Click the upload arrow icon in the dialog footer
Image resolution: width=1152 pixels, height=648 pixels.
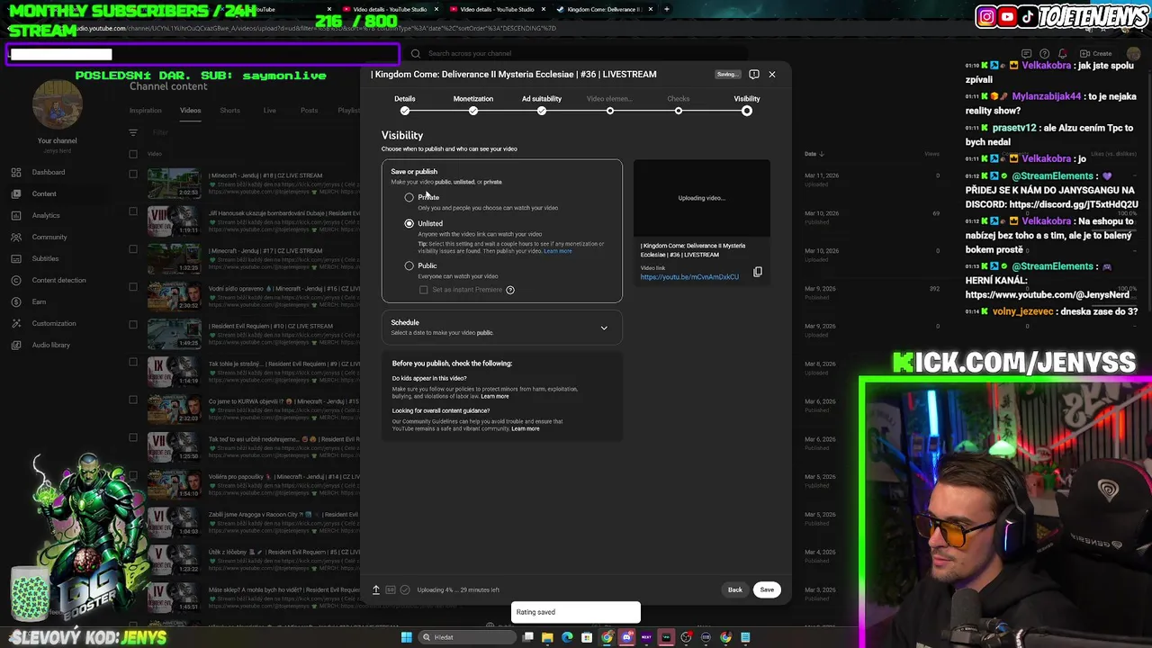pyautogui.click(x=376, y=589)
